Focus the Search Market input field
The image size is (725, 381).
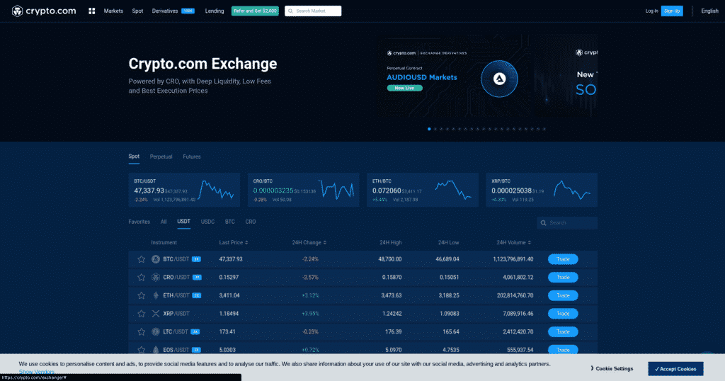pos(313,11)
